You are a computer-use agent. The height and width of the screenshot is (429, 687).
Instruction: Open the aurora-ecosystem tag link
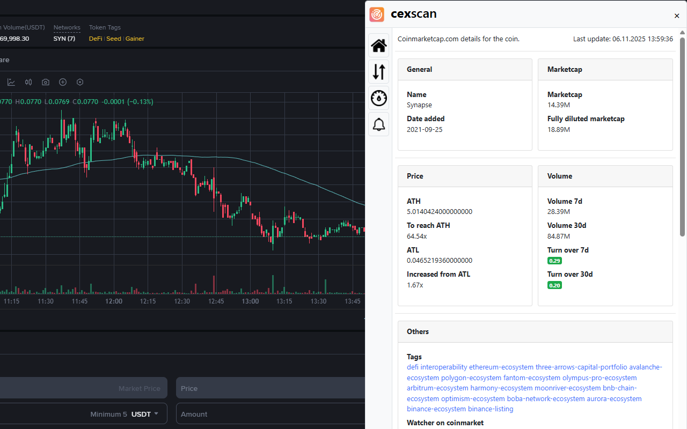614,398
